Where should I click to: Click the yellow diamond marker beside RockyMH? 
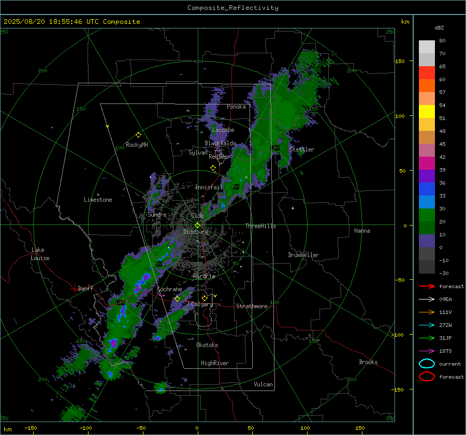click(138, 135)
